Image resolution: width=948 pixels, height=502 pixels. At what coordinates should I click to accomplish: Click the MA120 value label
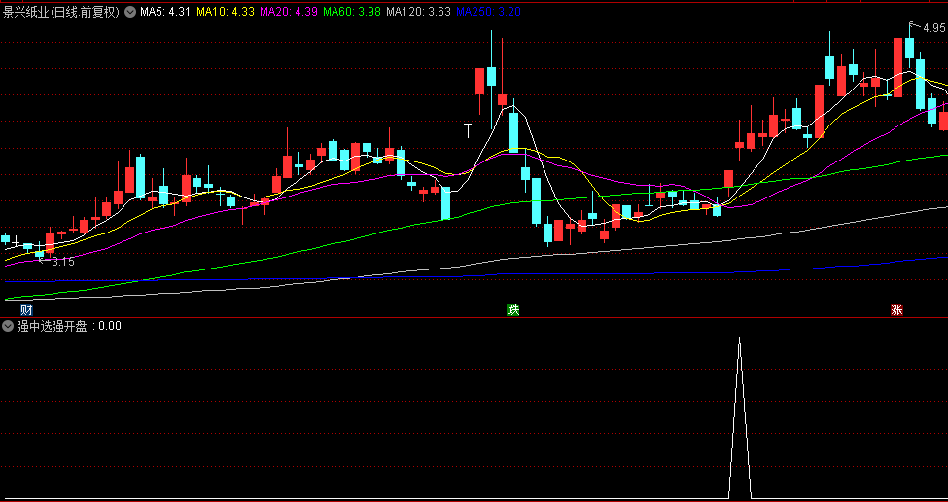pos(418,13)
